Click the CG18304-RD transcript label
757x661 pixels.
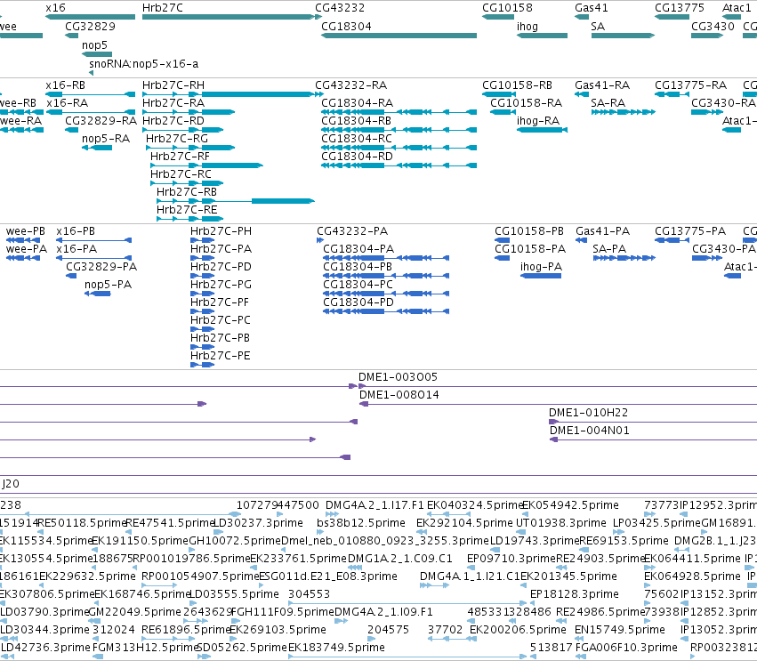tap(357, 157)
